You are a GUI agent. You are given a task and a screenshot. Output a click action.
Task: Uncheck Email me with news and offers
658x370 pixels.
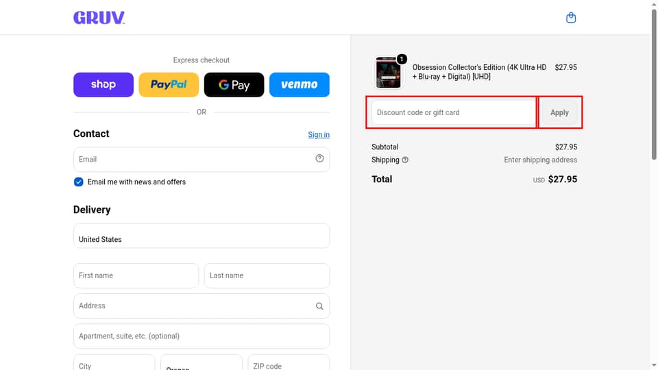[78, 182]
